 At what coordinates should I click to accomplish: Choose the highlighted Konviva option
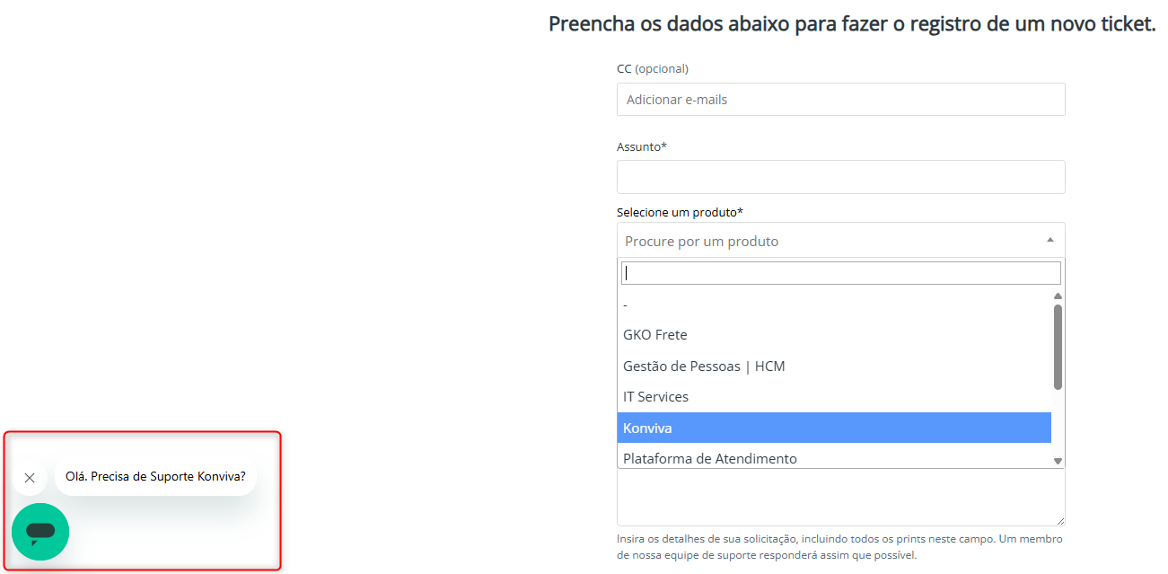click(833, 428)
